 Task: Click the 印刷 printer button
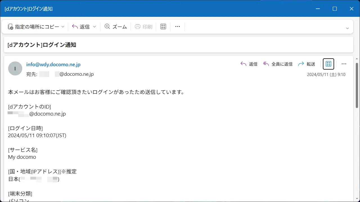(143, 27)
